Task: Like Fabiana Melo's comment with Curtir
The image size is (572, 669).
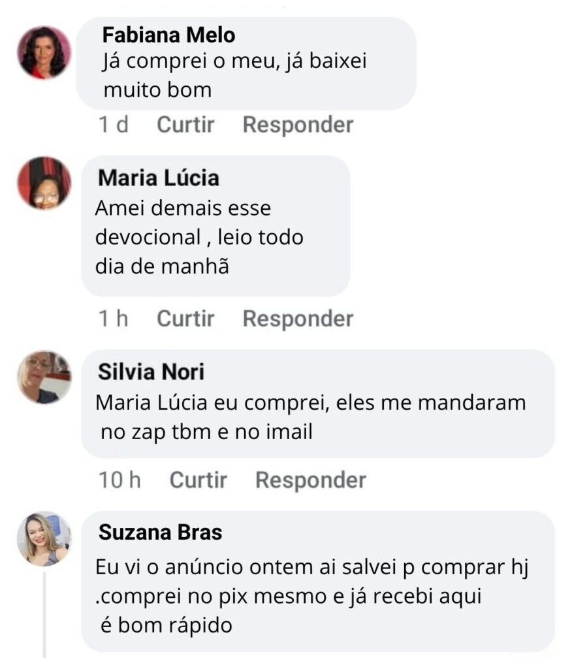Action: [x=185, y=125]
